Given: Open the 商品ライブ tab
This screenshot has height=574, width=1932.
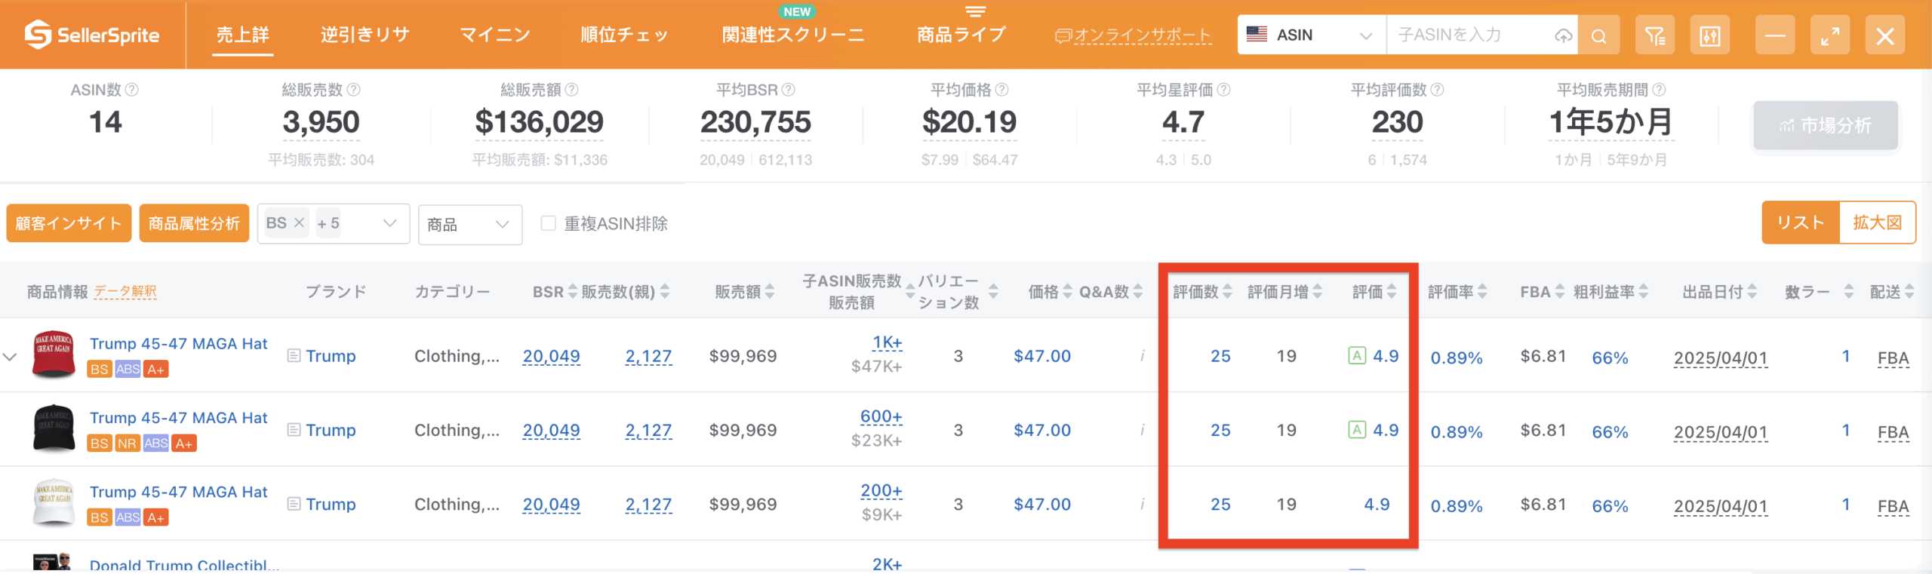Looking at the screenshot, I should click(x=961, y=35).
